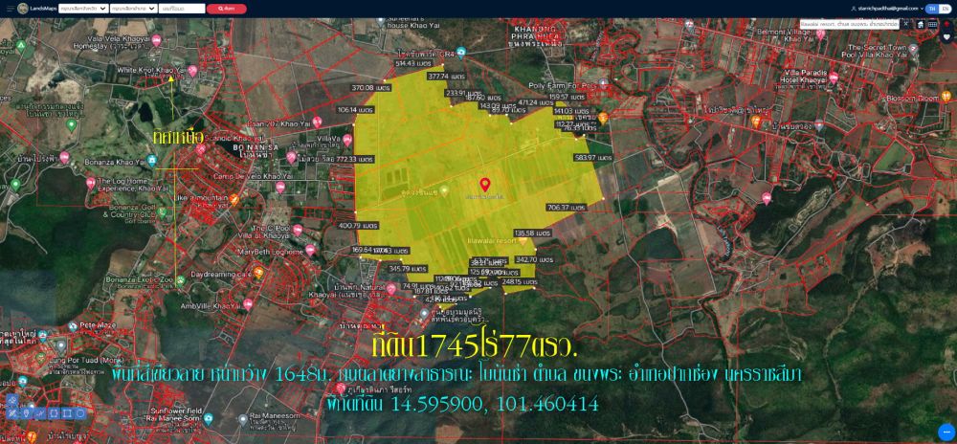The height and width of the screenshot is (444, 957).
Task: Type in the parcel number field
Action: tap(182, 9)
